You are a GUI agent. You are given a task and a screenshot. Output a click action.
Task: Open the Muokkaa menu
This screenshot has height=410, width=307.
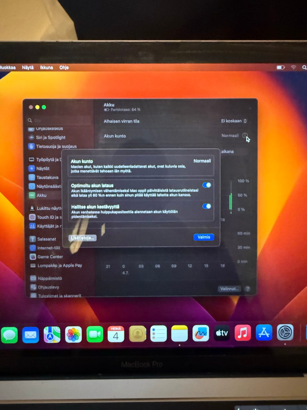(8, 67)
